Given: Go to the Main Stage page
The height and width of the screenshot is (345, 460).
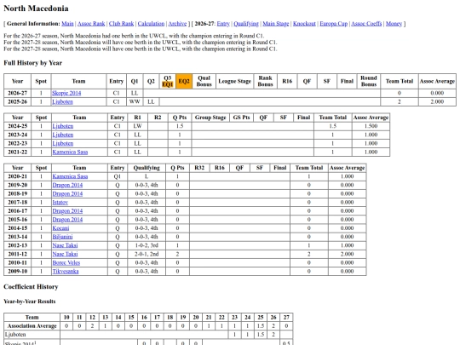Looking at the screenshot, I should [275, 24].
